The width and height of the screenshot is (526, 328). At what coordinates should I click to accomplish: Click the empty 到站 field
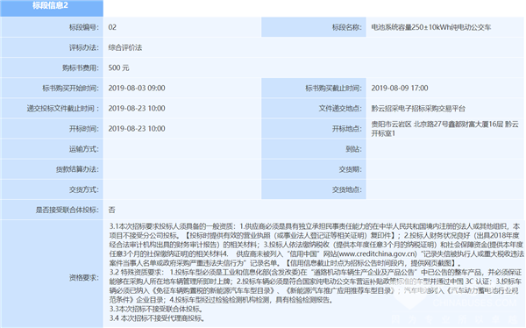tap(445, 149)
